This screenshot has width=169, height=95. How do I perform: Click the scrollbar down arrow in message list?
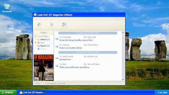point(123,79)
